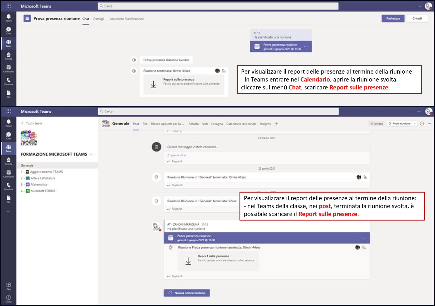Screen dimensions: 435x306
Task: Click the Chiudi button
Action: [x=417, y=18]
